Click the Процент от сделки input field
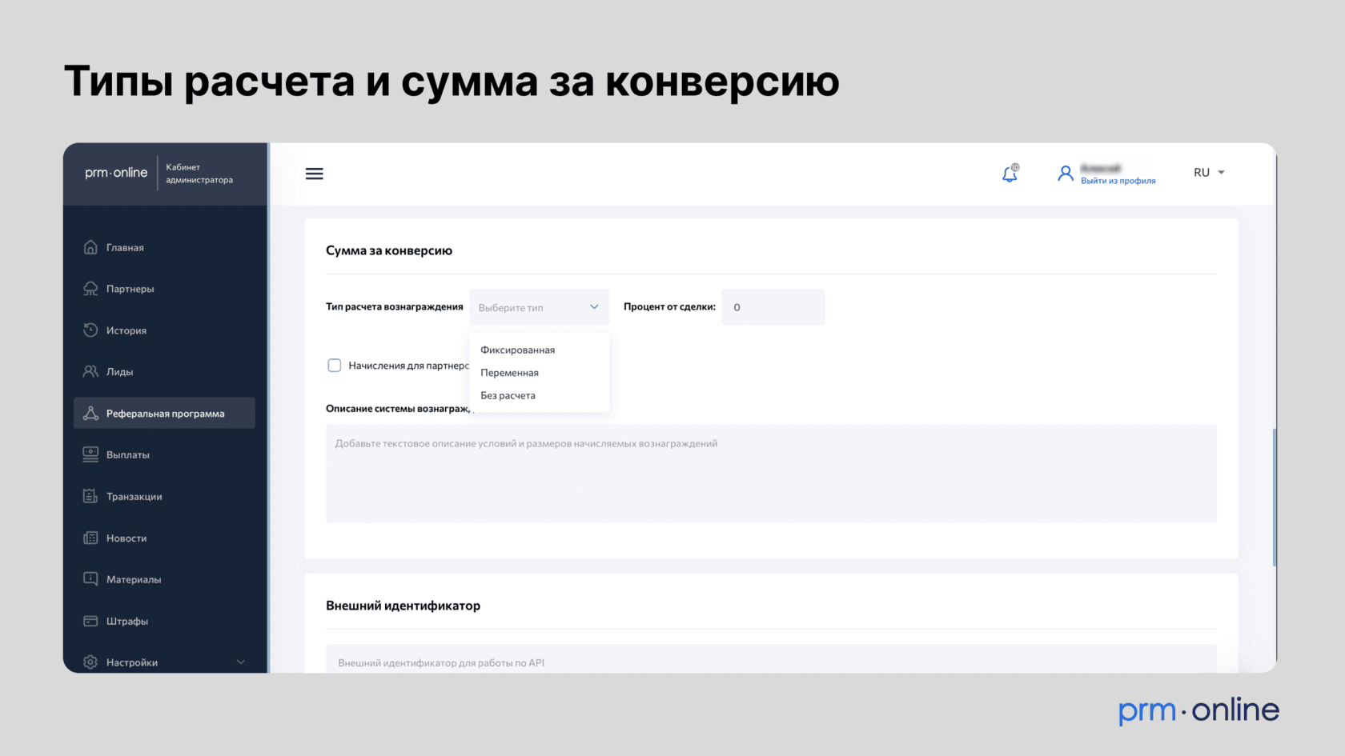 pyautogui.click(x=773, y=307)
